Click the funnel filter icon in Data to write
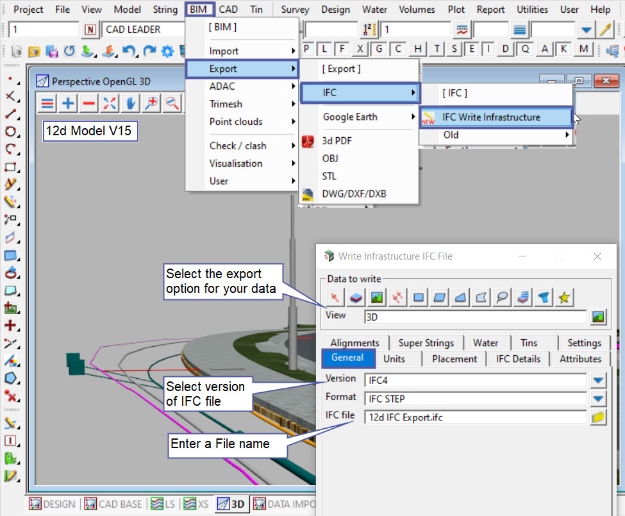625x516 pixels. (544, 297)
